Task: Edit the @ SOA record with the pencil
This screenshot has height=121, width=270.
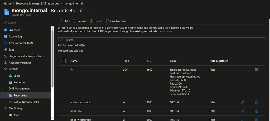Action: click(x=242, y=70)
